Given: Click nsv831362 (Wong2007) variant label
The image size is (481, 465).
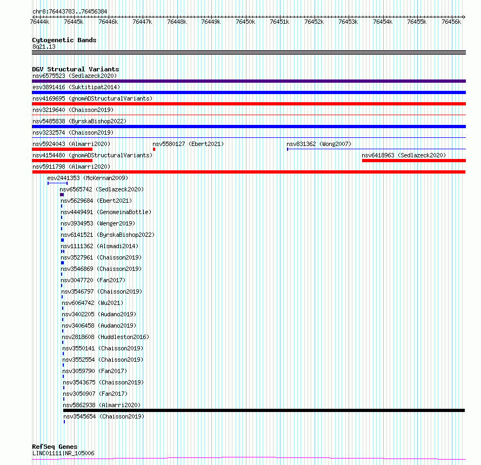Looking at the screenshot, I should (319, 144).
